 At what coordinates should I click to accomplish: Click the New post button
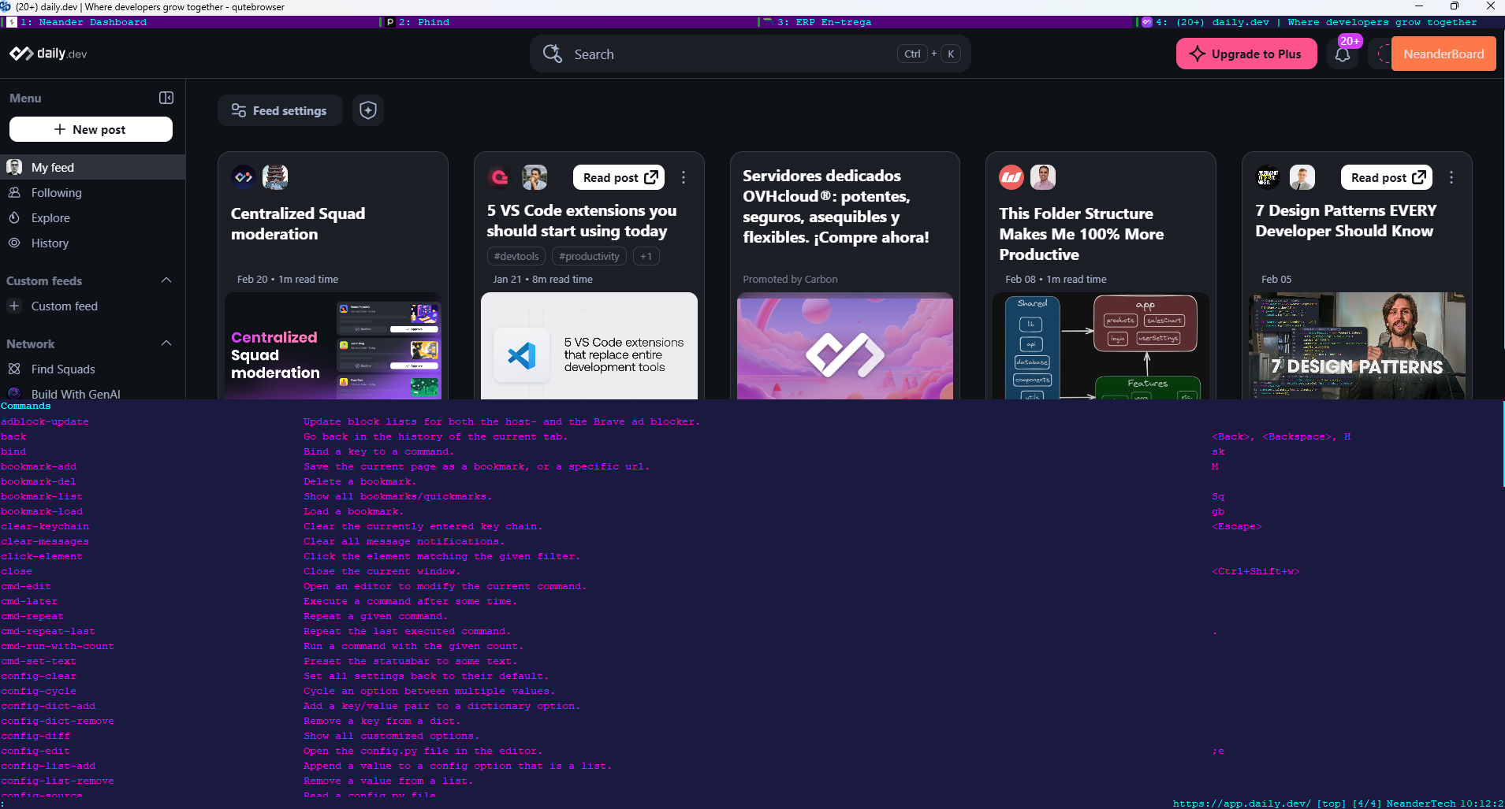[x=91, y=129]
